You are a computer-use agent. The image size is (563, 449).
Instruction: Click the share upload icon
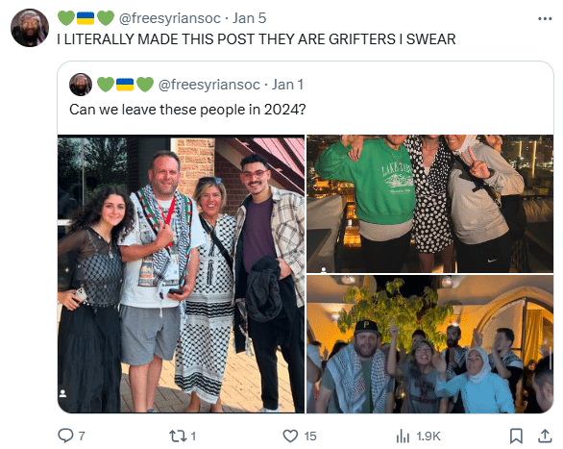point(545,436)
